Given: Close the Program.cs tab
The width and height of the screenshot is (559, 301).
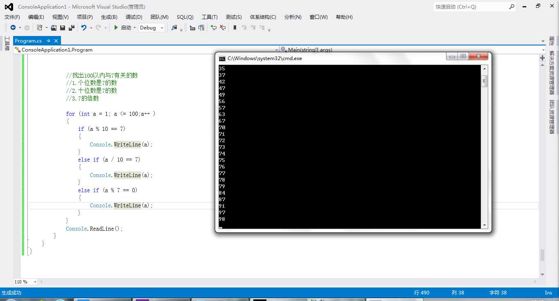Looking at the screenshot, I should tap(56, 40).
